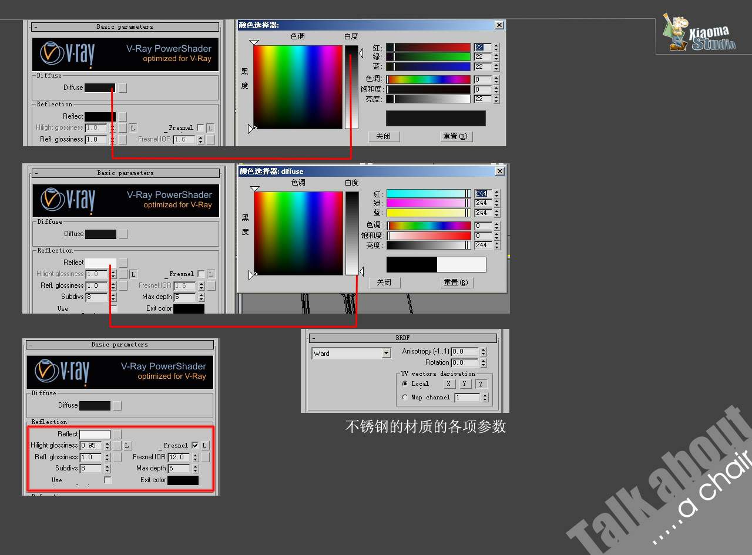The image size is (752, 555).
Task: Click the Anisotropy spinner arrows in BRDF
Action: tap(484, 352)
